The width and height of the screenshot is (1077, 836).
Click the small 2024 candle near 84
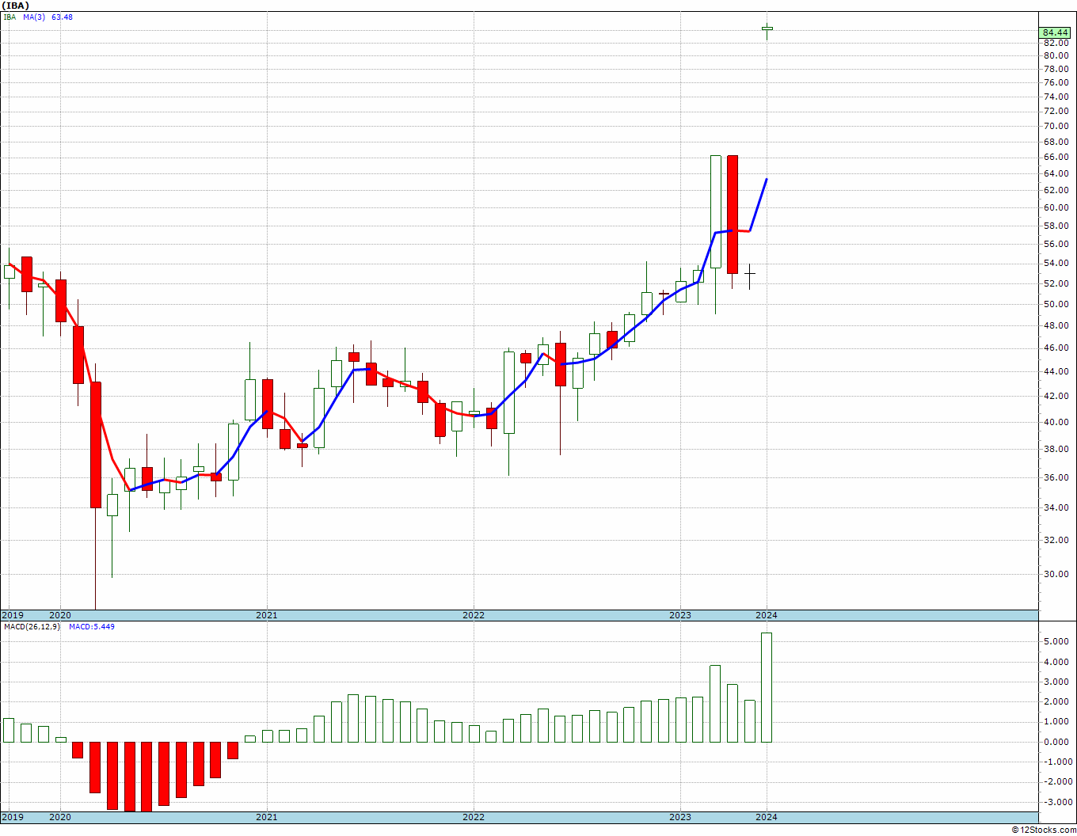767,29
